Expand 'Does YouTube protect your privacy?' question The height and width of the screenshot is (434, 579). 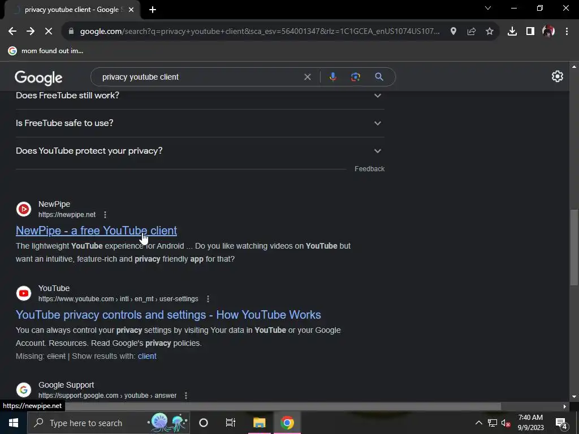(x=200, y=150)
